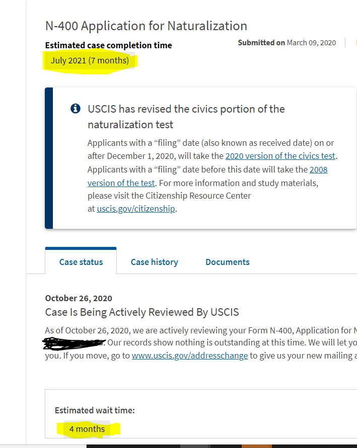Screen dimensions: 357x448
Task: Click the Submitted on March 09, 2020 text
Action: click(287, 43)
